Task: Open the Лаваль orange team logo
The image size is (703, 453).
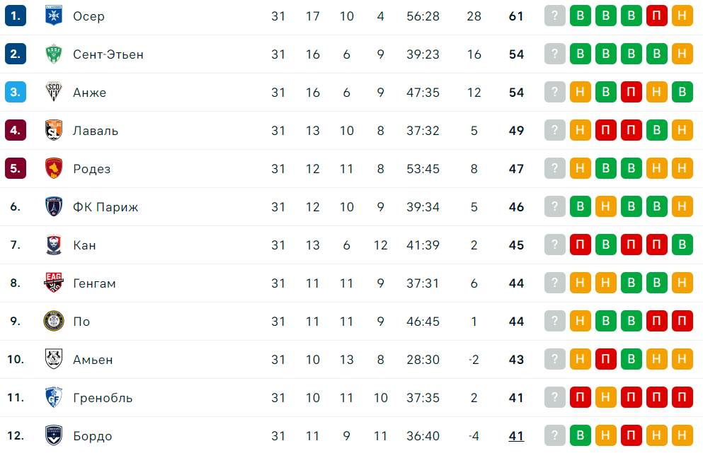Action: 53,130
